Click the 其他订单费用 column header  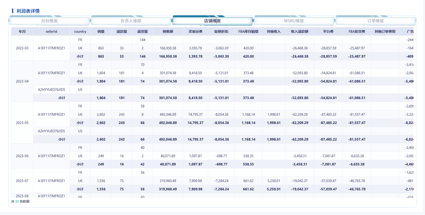pos(385,31)
